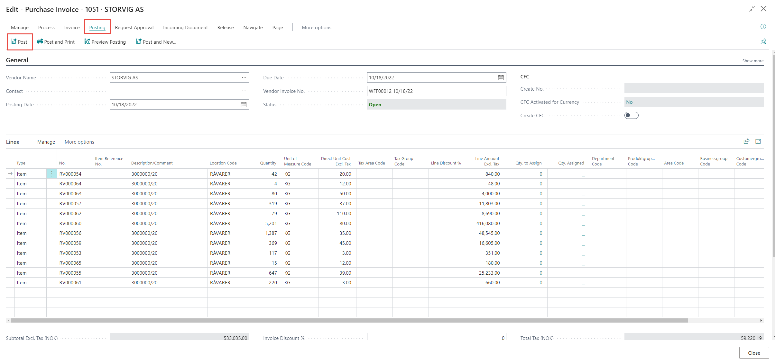775x364 pixels.
Task: Click the pin action bar icon
Action: (763, 41)
